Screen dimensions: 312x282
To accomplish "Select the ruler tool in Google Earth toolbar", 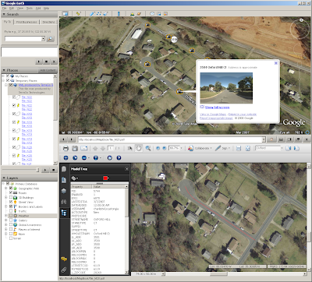I will [119, 13].
